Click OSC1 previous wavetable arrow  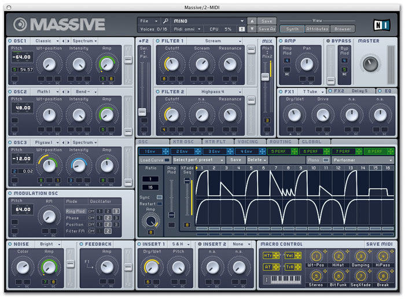(64, 41)
